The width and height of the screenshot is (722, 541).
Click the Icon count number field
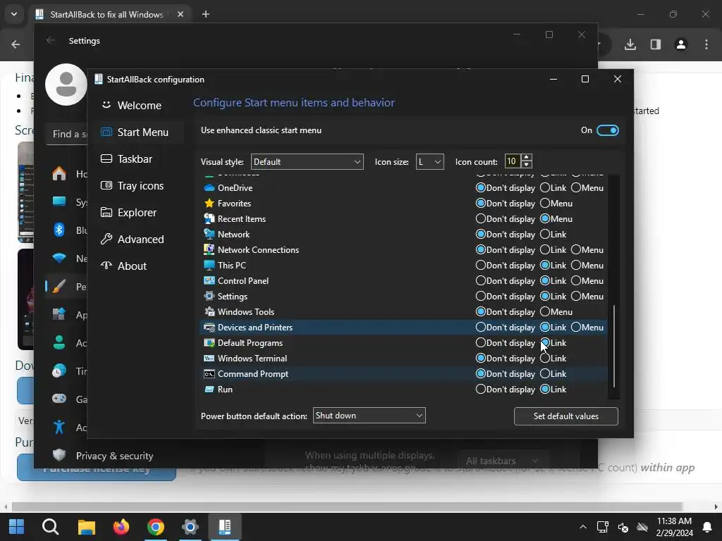click(x=513, y=161)
